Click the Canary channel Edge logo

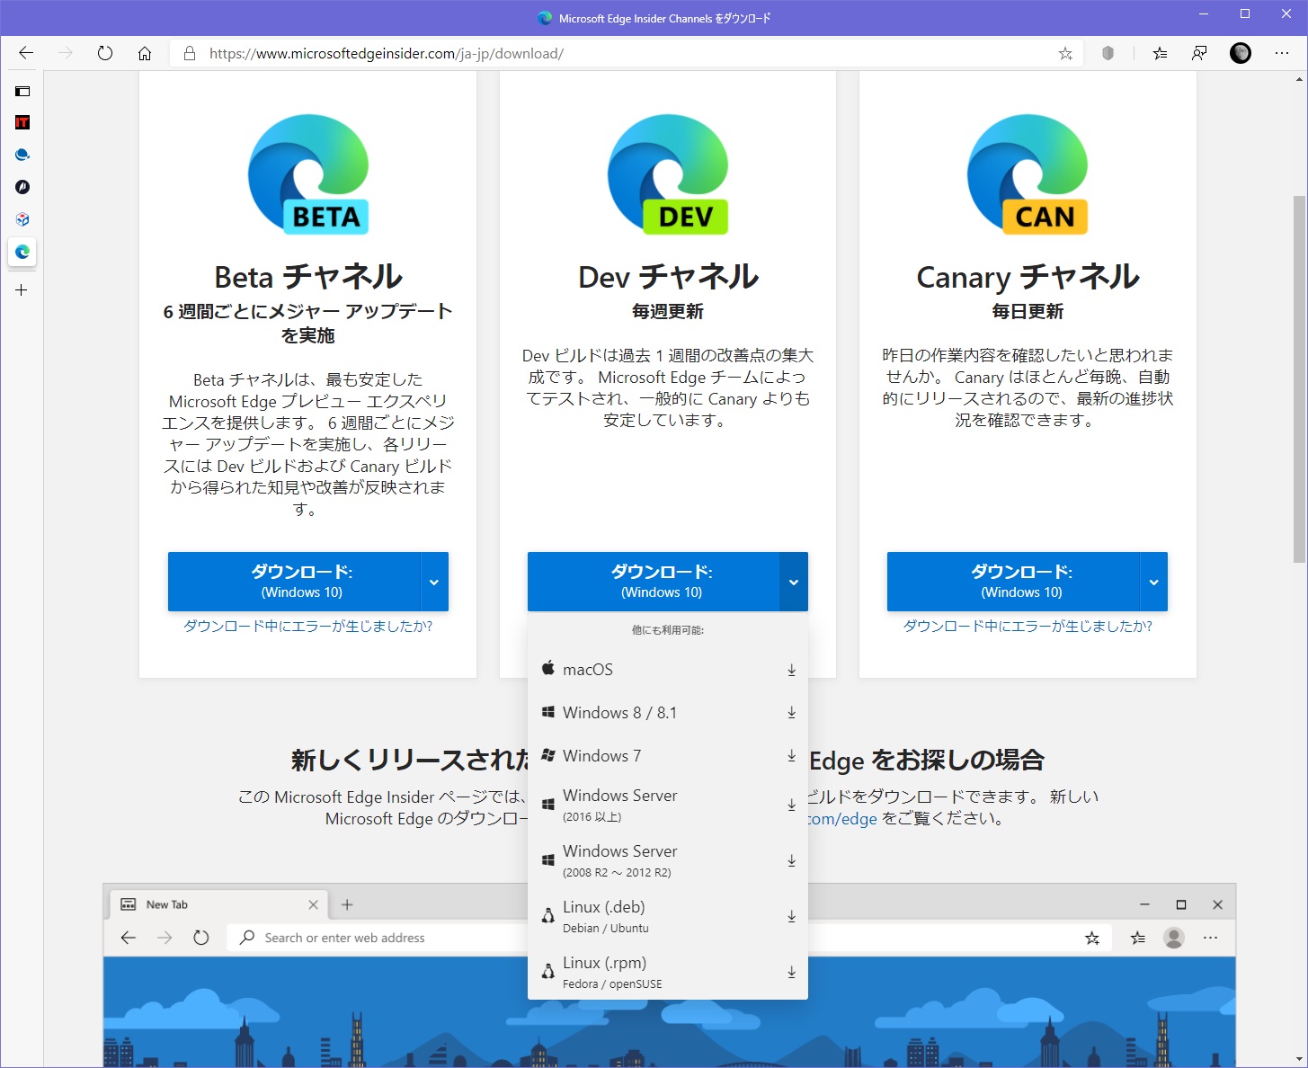click(x=1028, y=174)
